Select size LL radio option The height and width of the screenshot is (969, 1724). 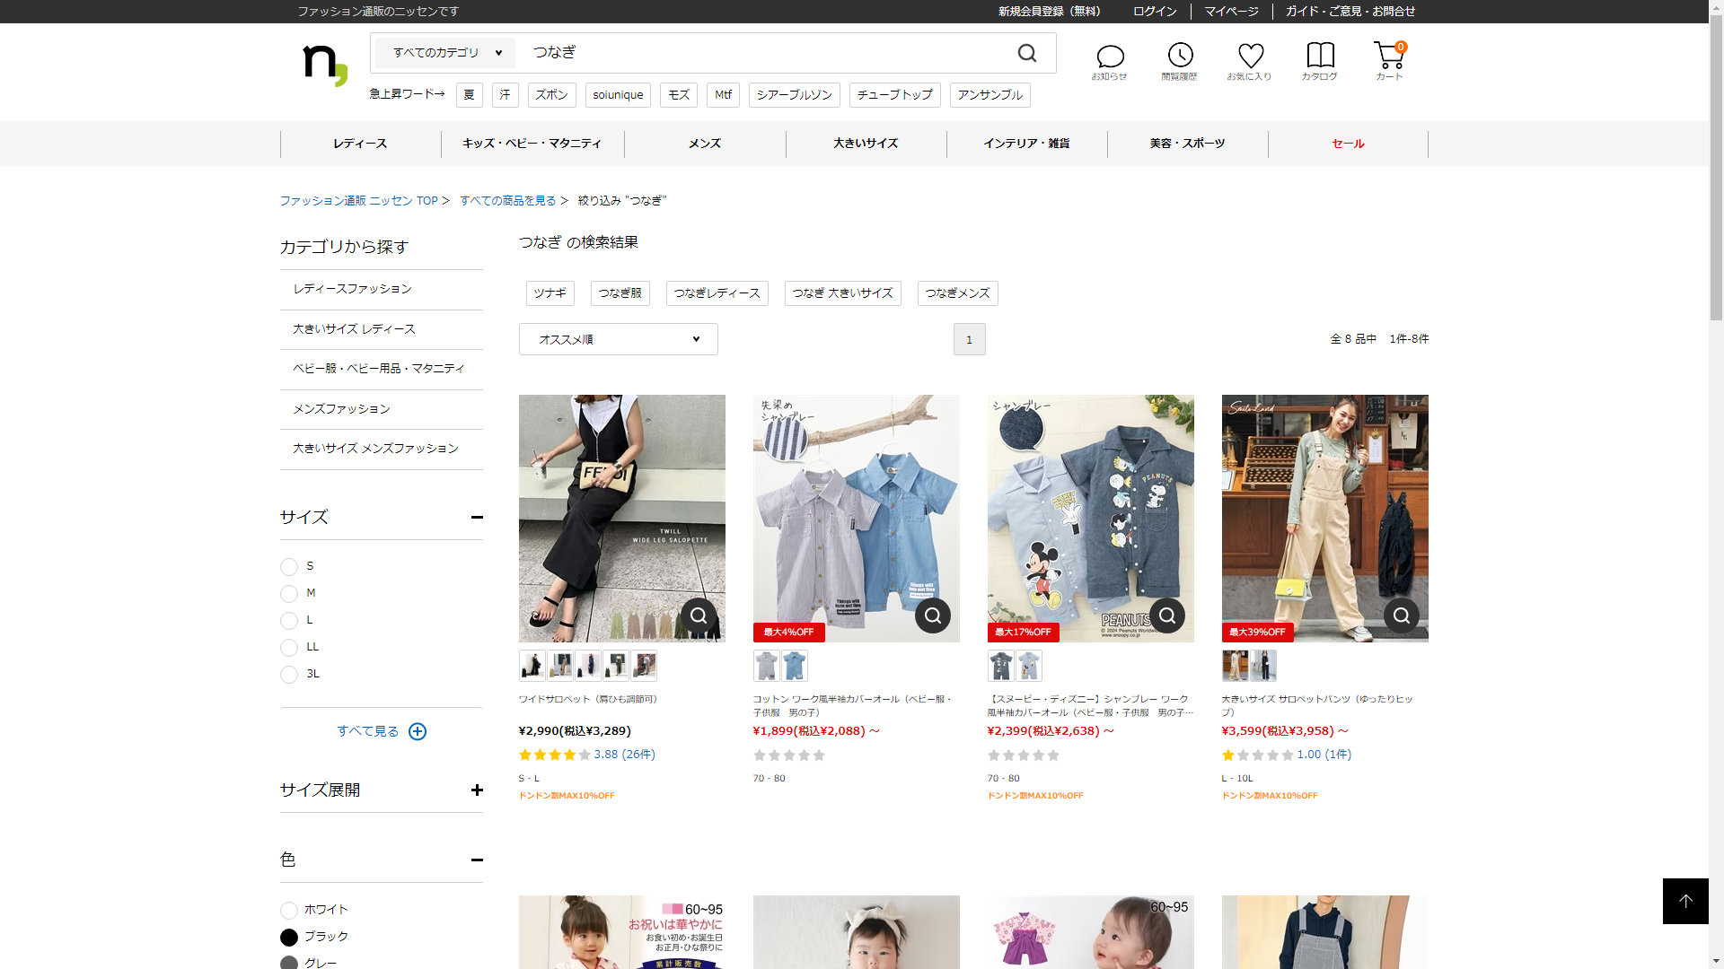pyautogui.click(x=289, y=648)
